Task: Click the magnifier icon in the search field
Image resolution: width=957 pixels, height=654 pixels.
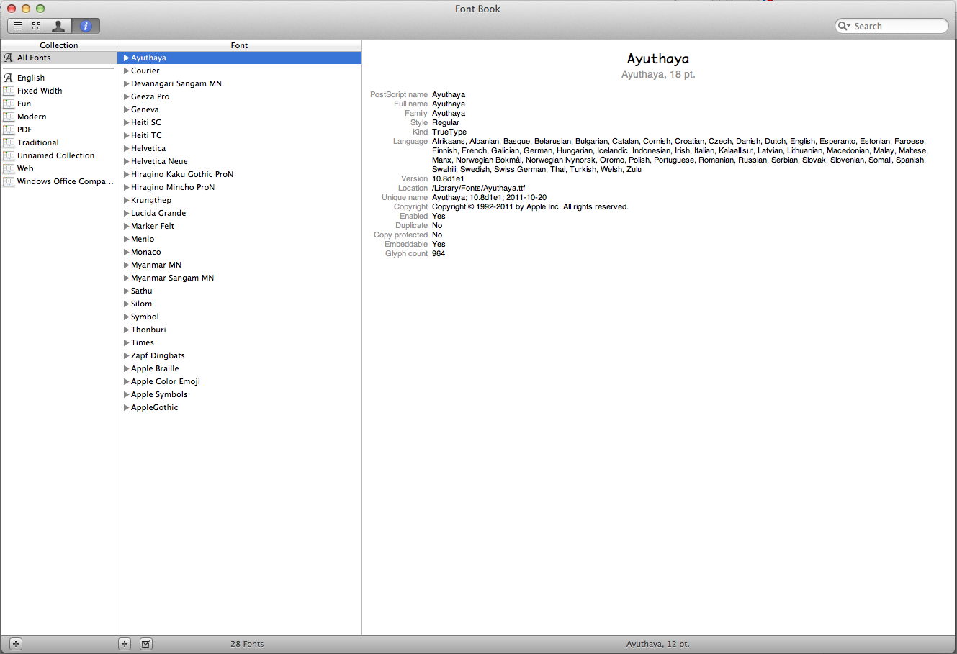Action: point(844,26)
